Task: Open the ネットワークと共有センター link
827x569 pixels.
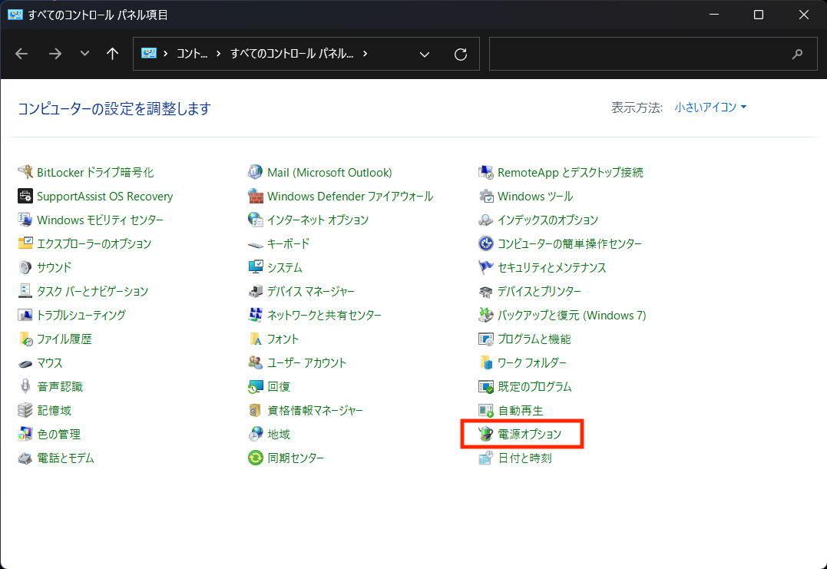Action: [324, 316]
